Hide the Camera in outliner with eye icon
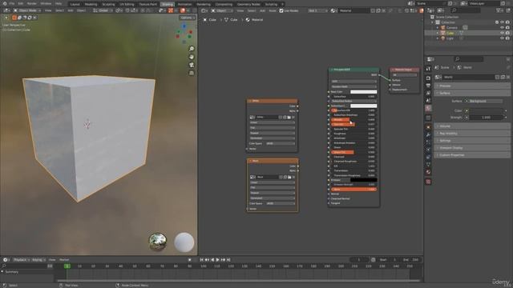Viewport: 513px width, 288px height. (x=503, y=28)
